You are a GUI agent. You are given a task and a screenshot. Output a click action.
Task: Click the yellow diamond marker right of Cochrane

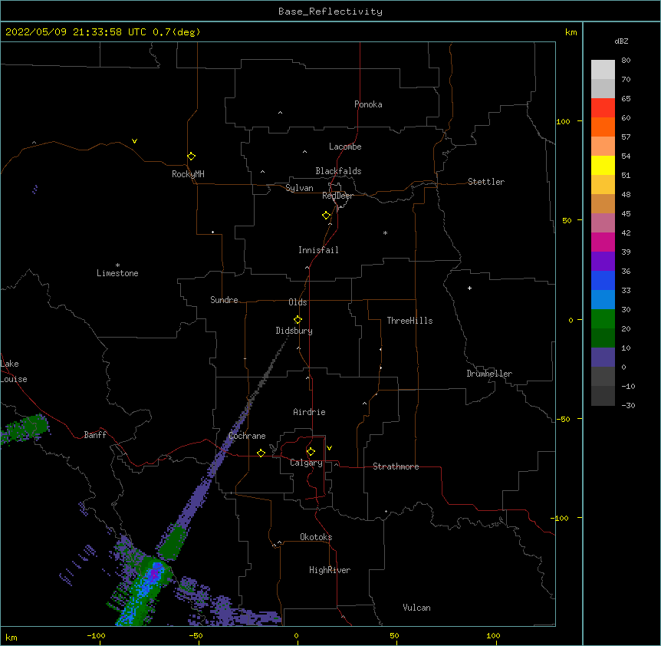261,453
